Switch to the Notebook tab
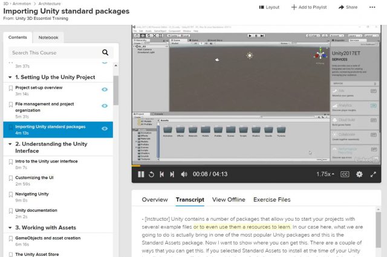 (x=48, y=37)
